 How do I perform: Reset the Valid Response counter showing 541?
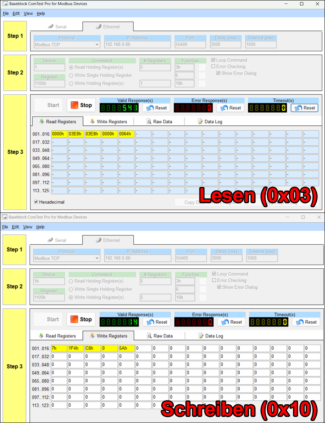pos(156,108)
